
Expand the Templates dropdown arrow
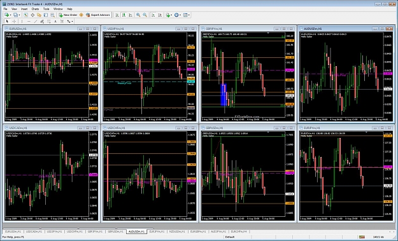click(x=189, y=15)
